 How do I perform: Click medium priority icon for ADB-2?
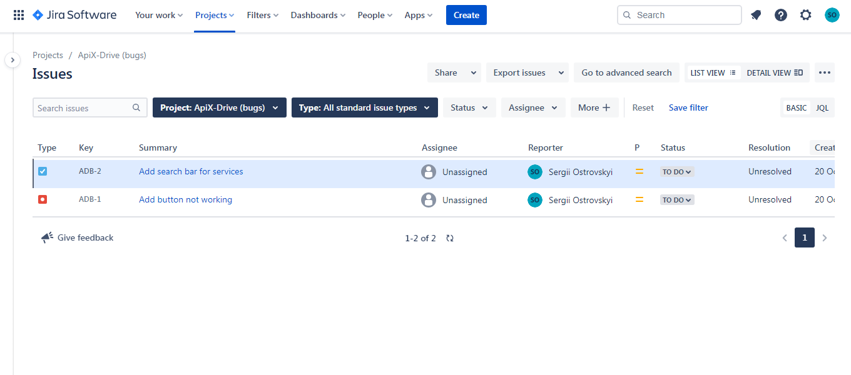tap(640, 171)
